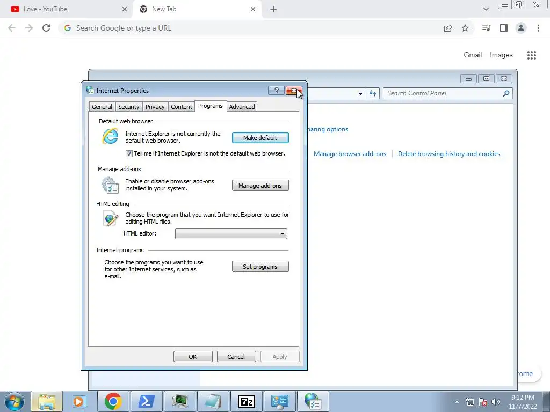Image resolution: width=550 pixels, height=412 pixels.
Task: Switch to the Advanced tab
Action: (x=242, y=107)
